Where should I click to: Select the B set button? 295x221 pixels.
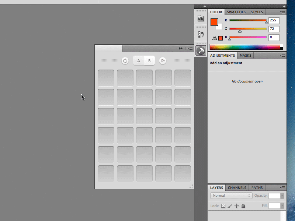pyautogui.click(x=149, y=61)
